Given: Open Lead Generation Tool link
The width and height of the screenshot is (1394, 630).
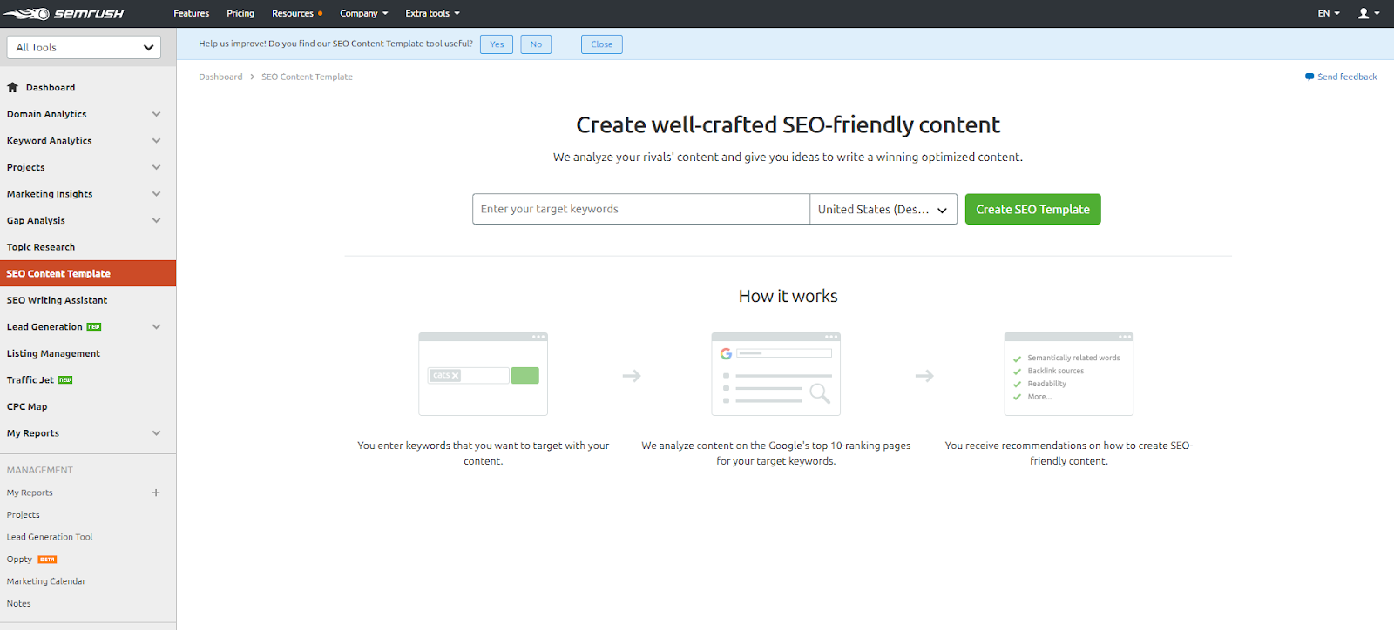Looking at the screenshot, I should (x=50, y=537).
